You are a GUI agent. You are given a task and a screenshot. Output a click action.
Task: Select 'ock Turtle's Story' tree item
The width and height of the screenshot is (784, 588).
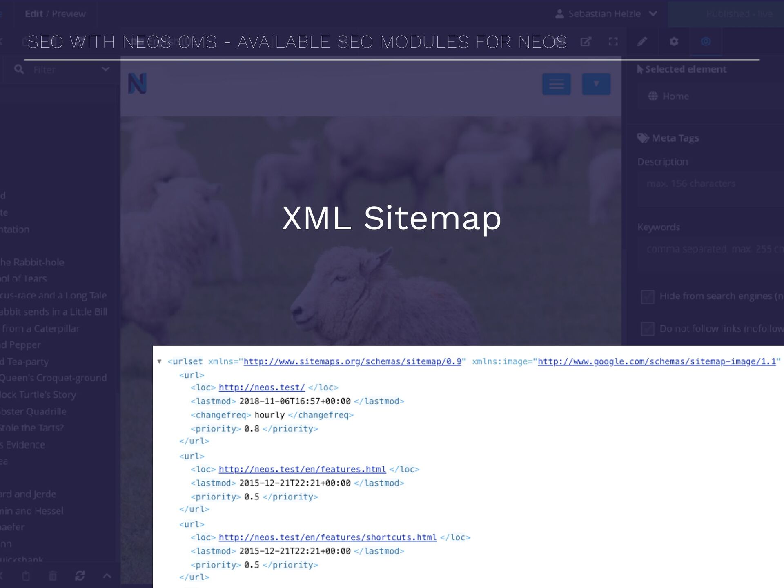(x=38, y=395)
